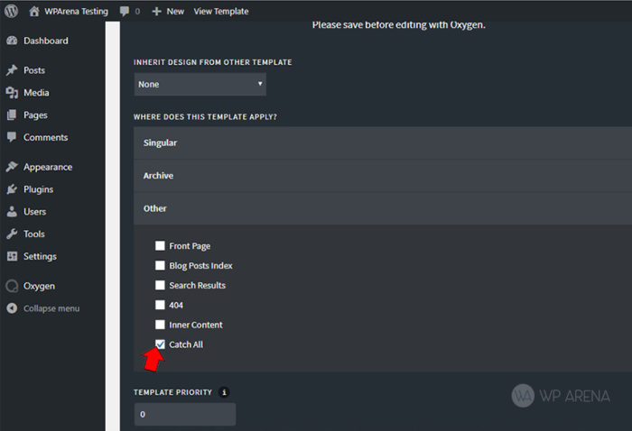The image size is (632, 431).
Task: Check the Front Page checkbox
Action: click(x=160, y=245)
